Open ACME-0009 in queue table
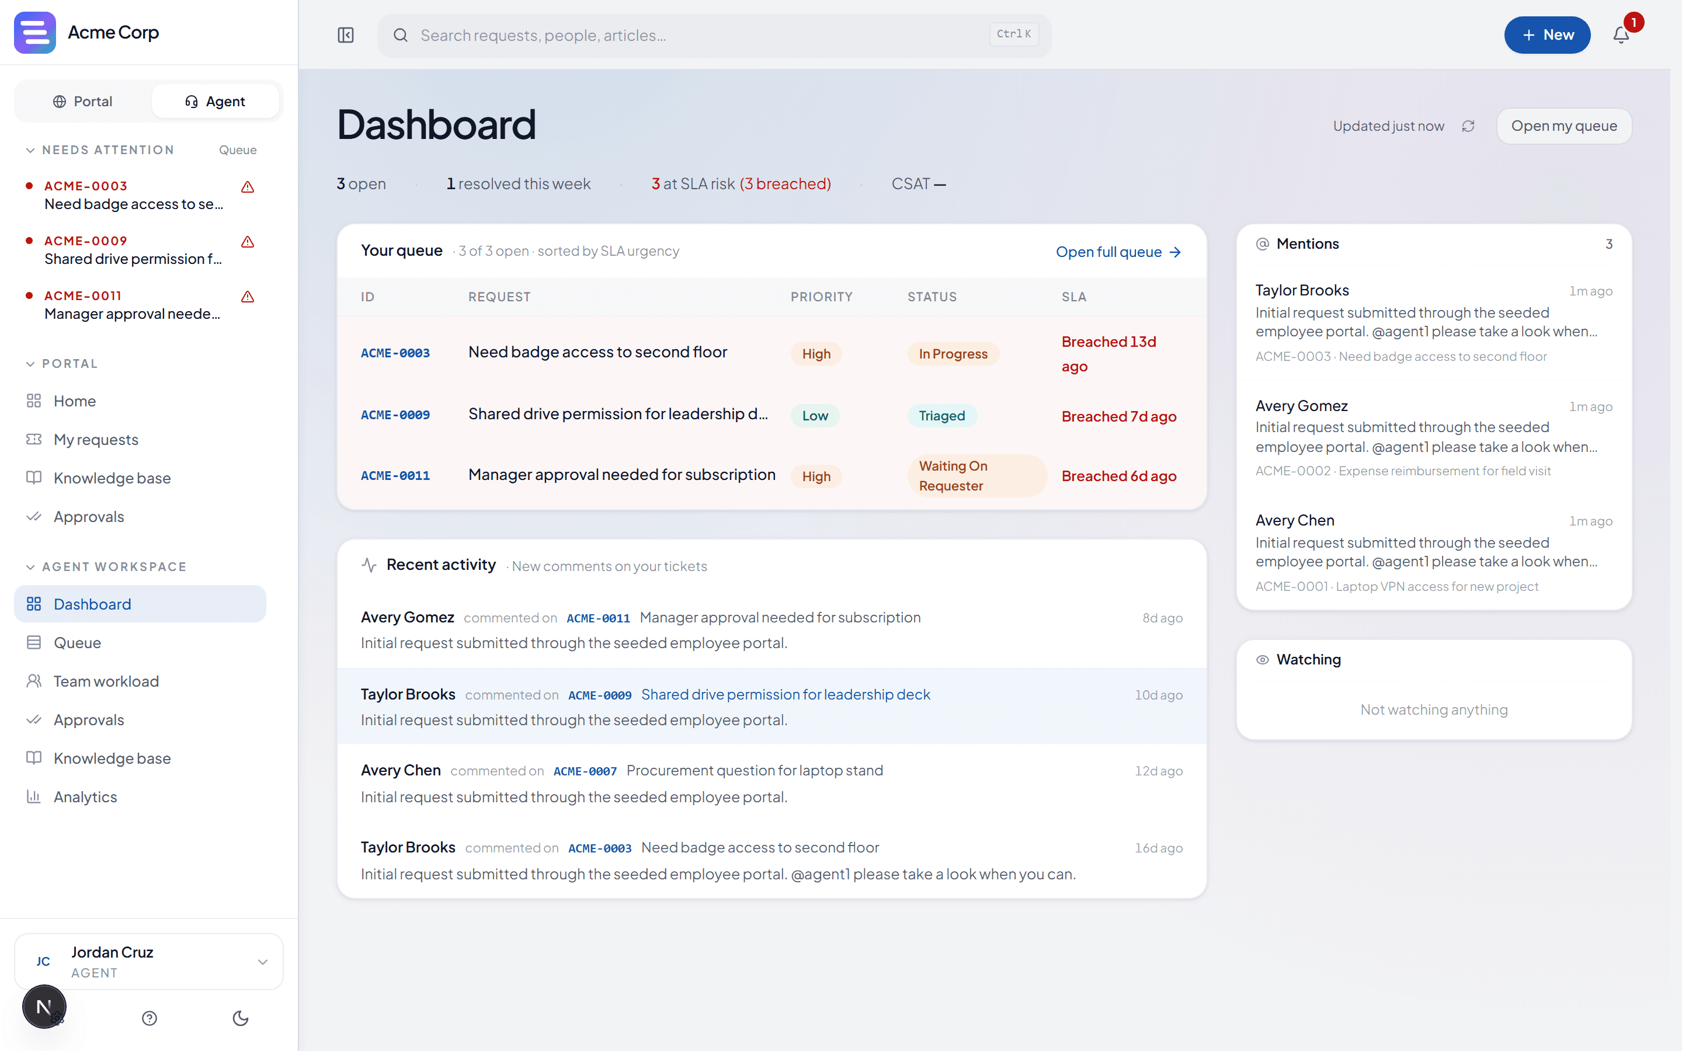Screen dimensions: 1682x1051 pos(395,415)
